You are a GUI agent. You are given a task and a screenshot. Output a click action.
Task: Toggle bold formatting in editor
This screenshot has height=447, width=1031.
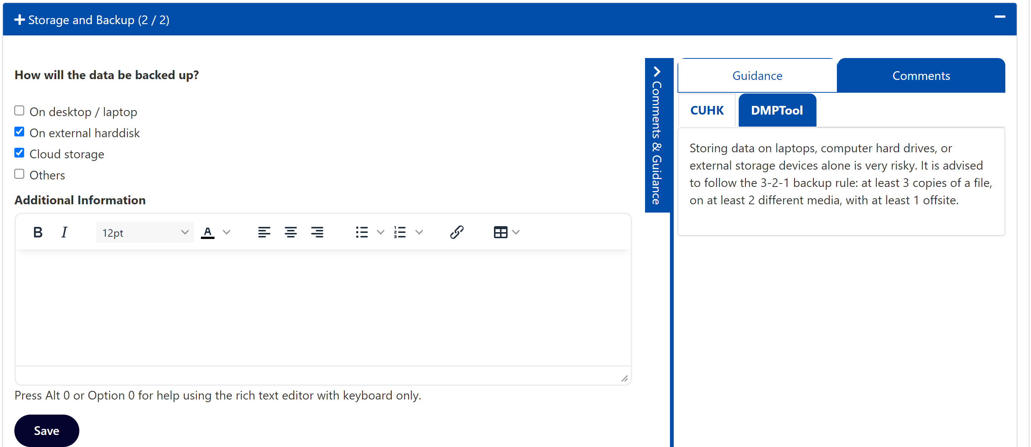(x=38, y=232)
